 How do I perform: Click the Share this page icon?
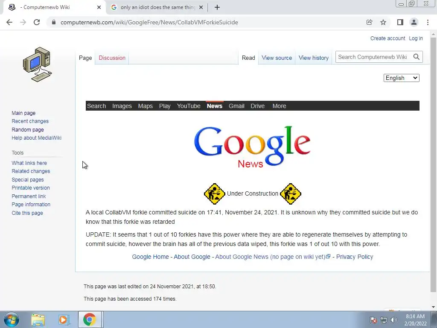[369, 22]
